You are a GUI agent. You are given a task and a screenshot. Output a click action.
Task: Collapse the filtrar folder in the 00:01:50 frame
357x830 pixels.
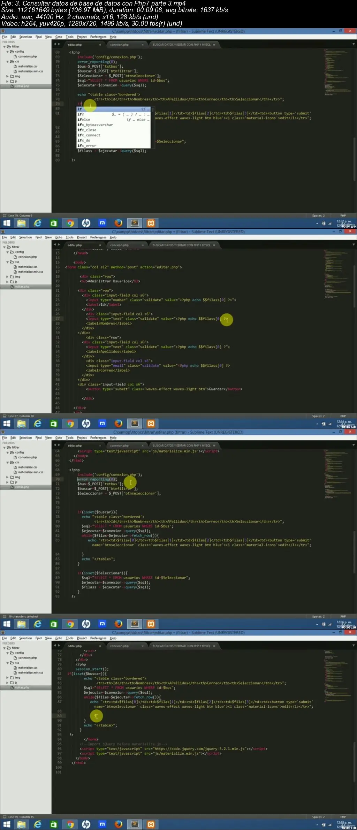pos(5,47)
